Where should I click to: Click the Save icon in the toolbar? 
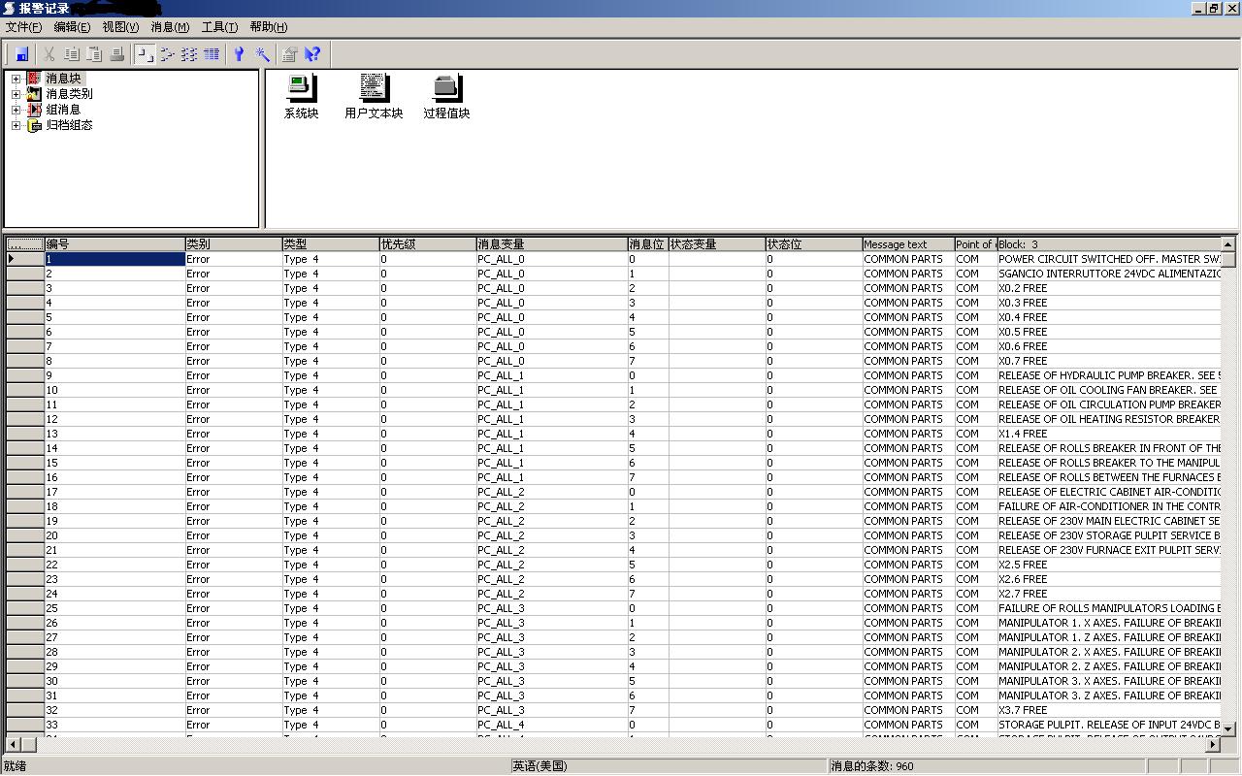[21, 54]
